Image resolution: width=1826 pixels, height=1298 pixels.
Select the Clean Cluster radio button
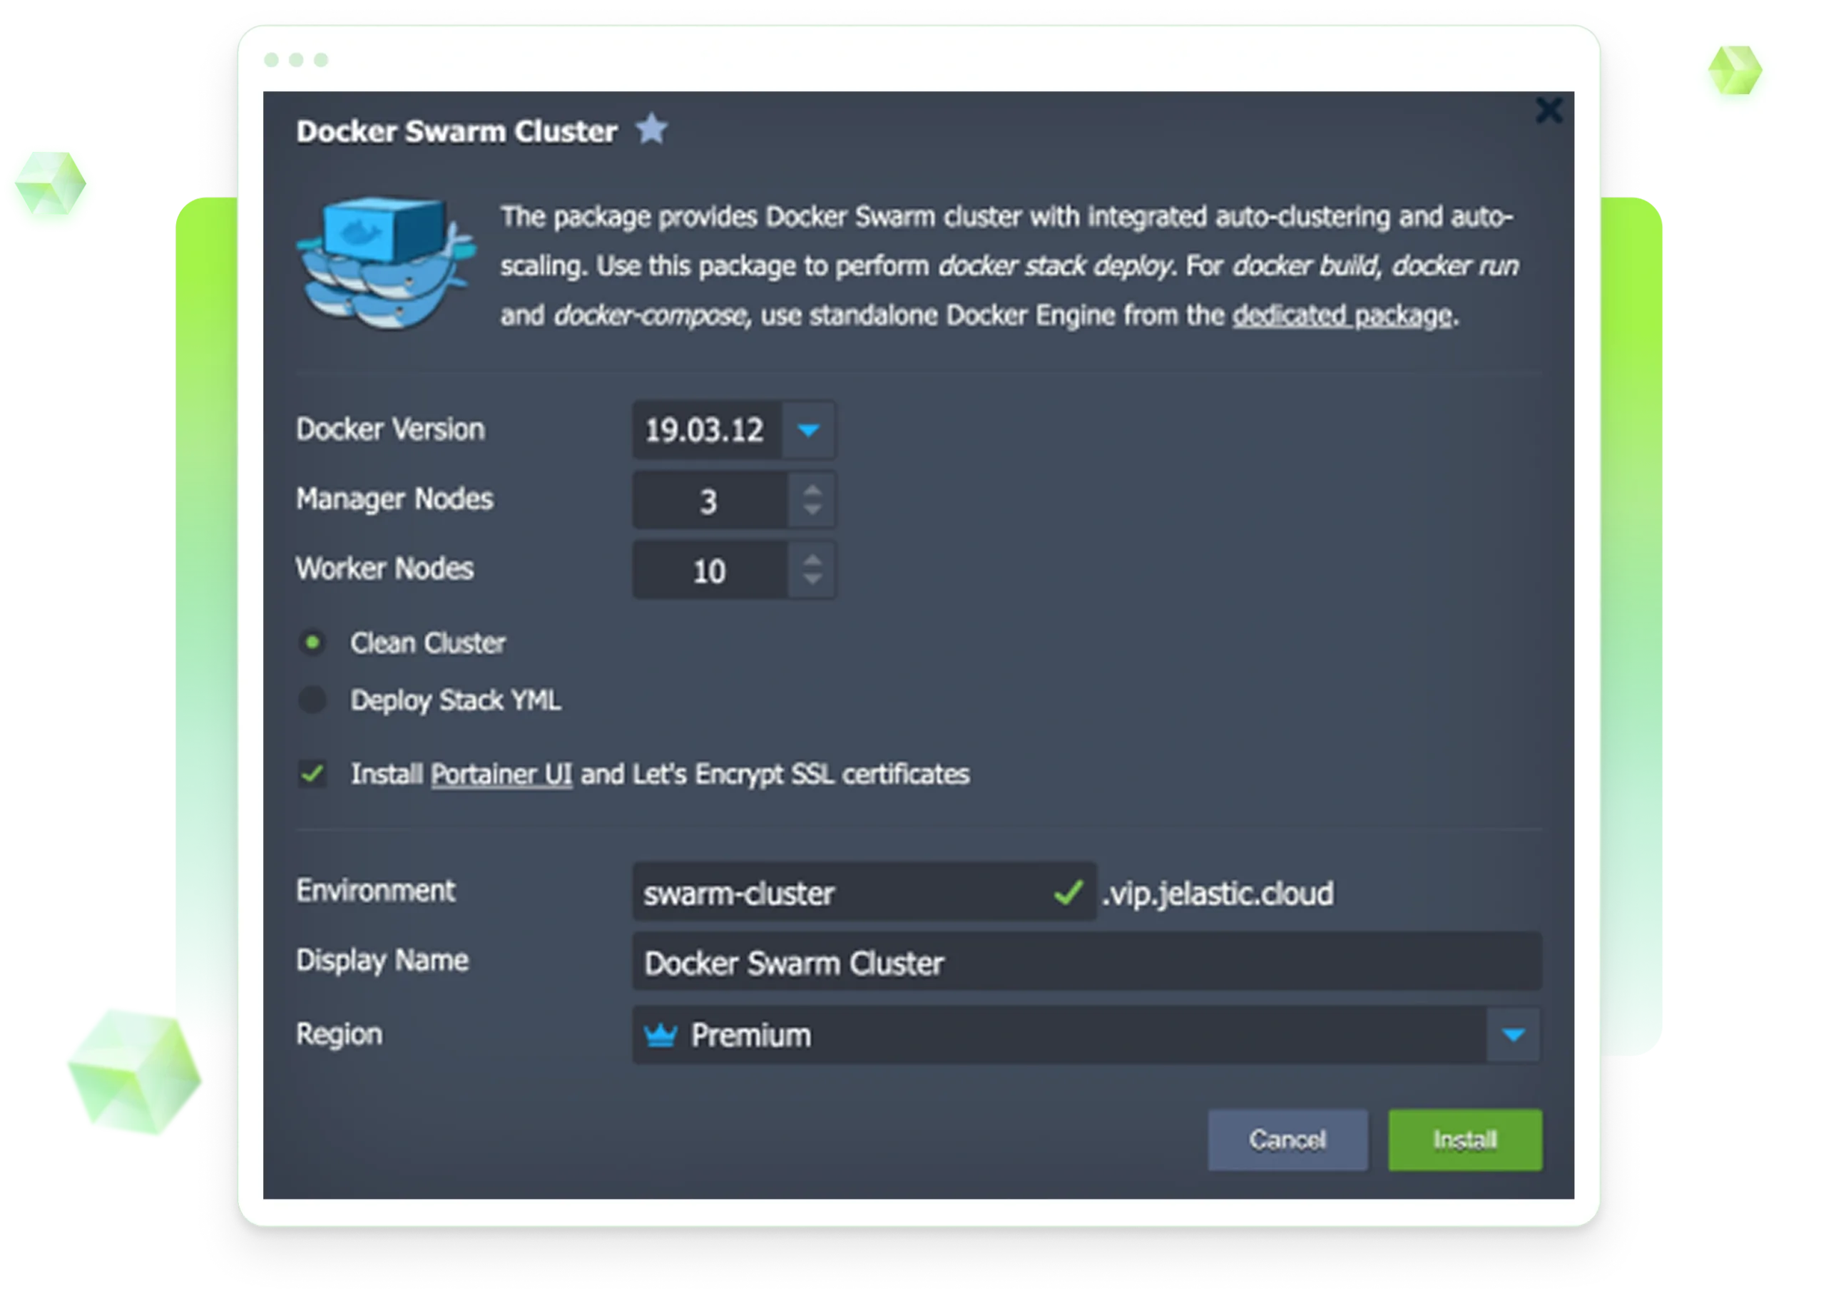pos(312,642)
